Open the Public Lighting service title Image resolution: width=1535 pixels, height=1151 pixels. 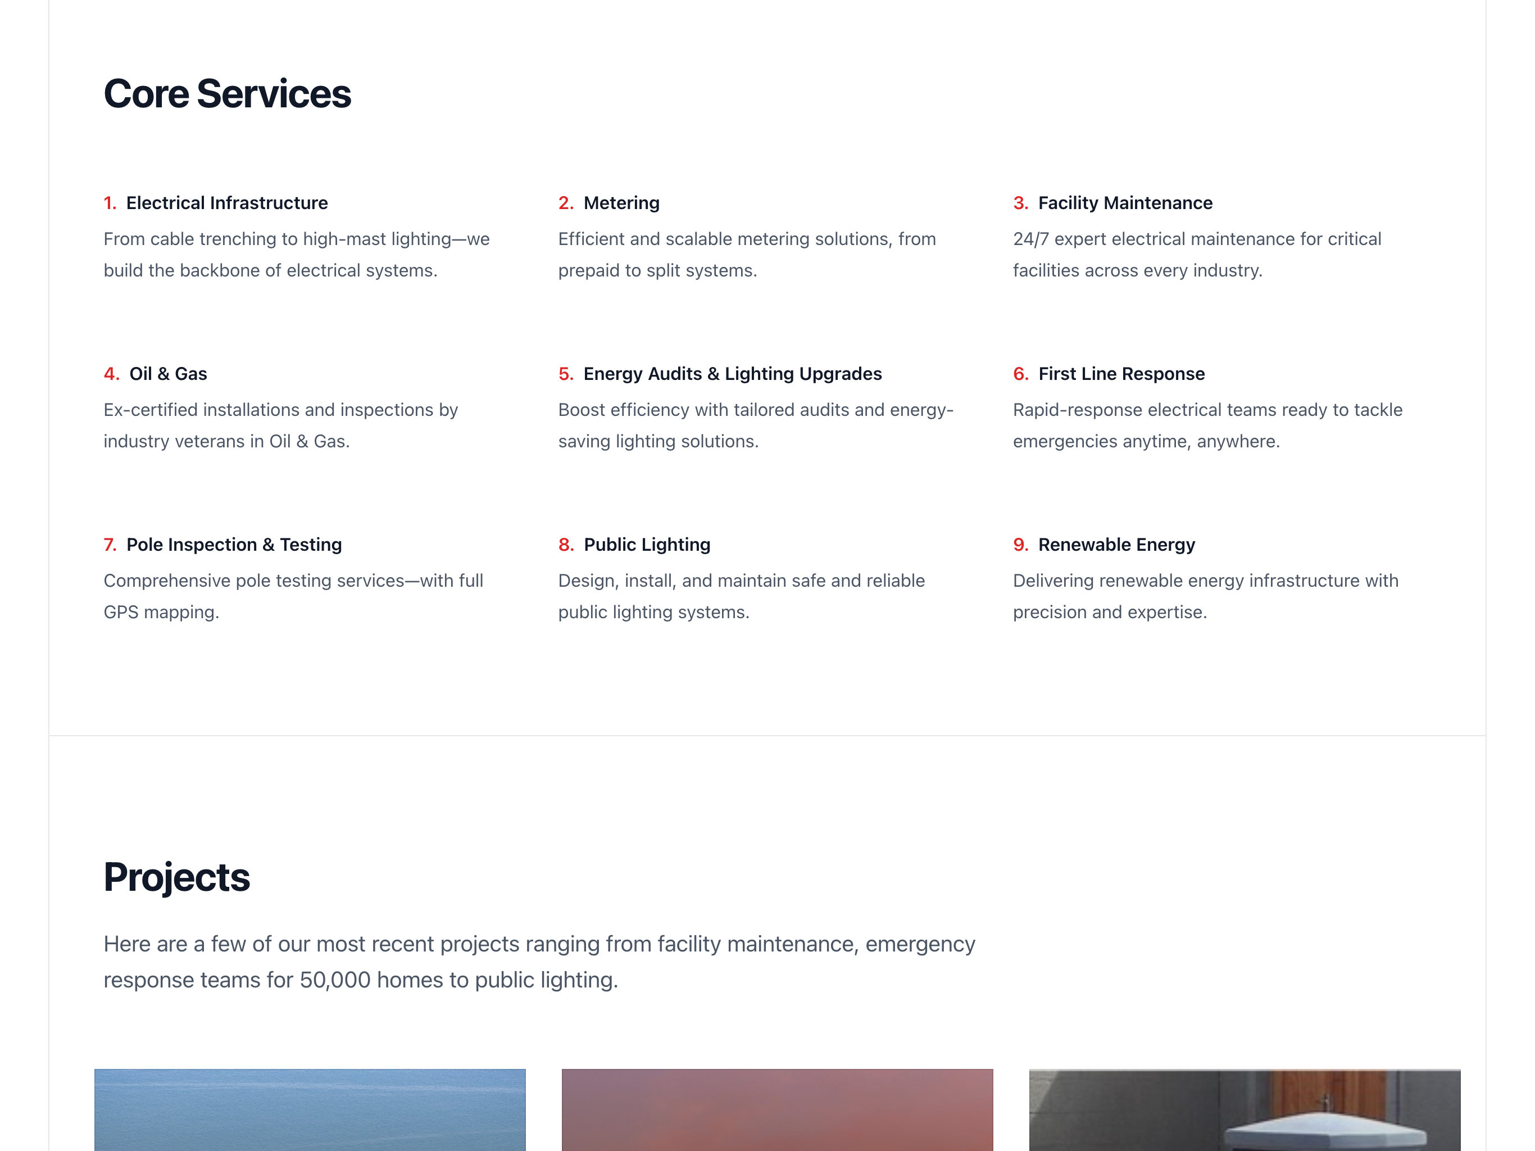[x=647, y=544]
